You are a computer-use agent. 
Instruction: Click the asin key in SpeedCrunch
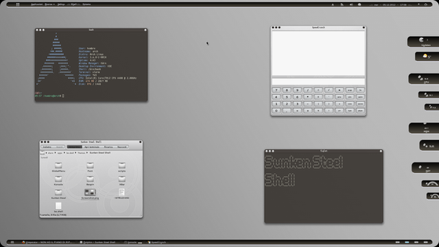pos(360,97)
